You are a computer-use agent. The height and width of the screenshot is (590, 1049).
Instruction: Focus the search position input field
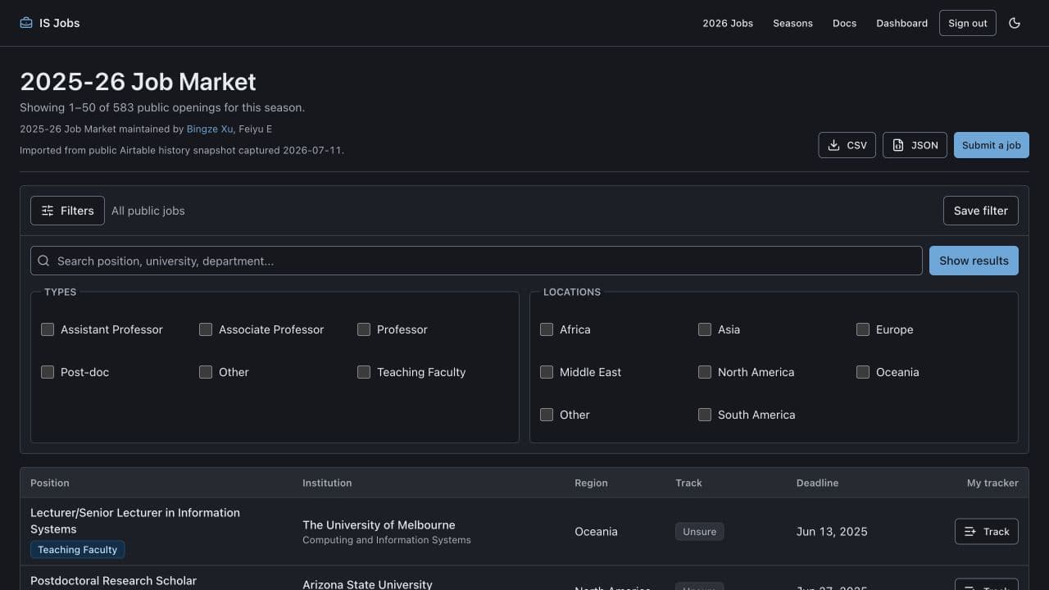point(476,261)
